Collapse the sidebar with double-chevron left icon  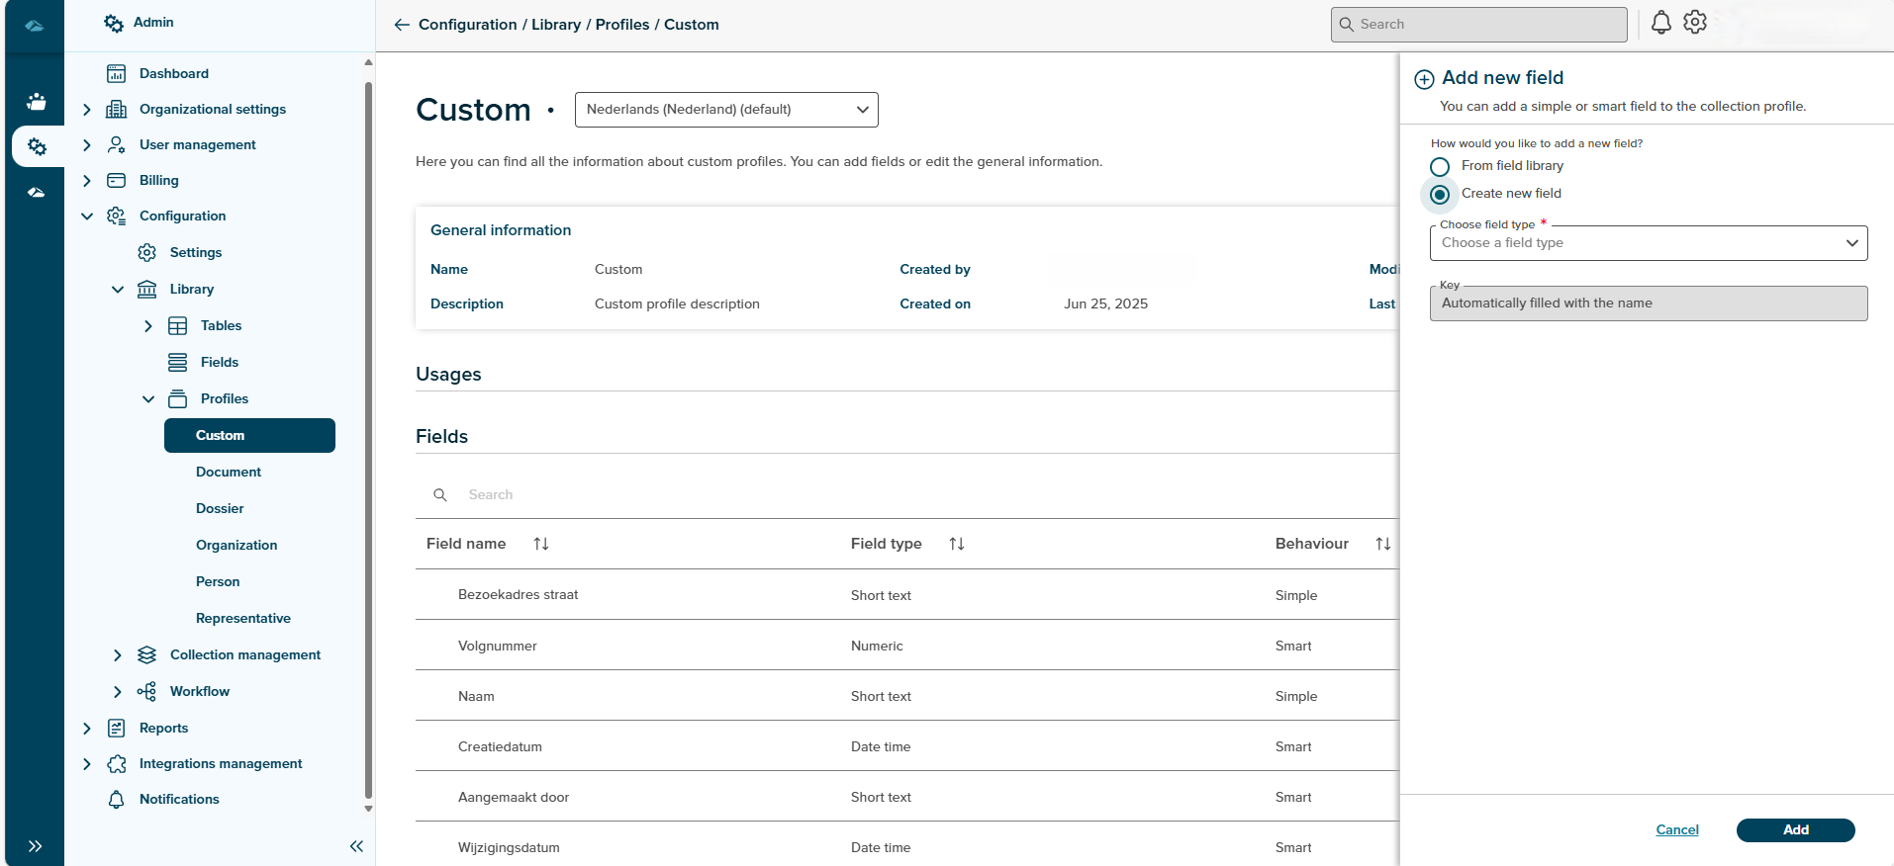point(356,846)
